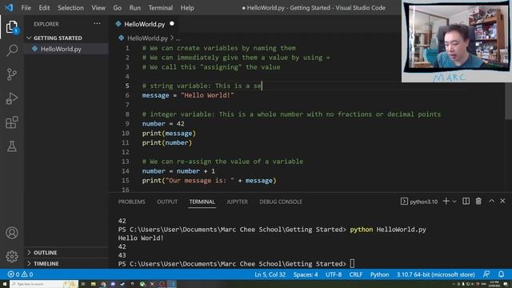Image resolution: width=512 pixels, height=288 pixels.
Task: Close the terminal panel
Action: (502, 201)
